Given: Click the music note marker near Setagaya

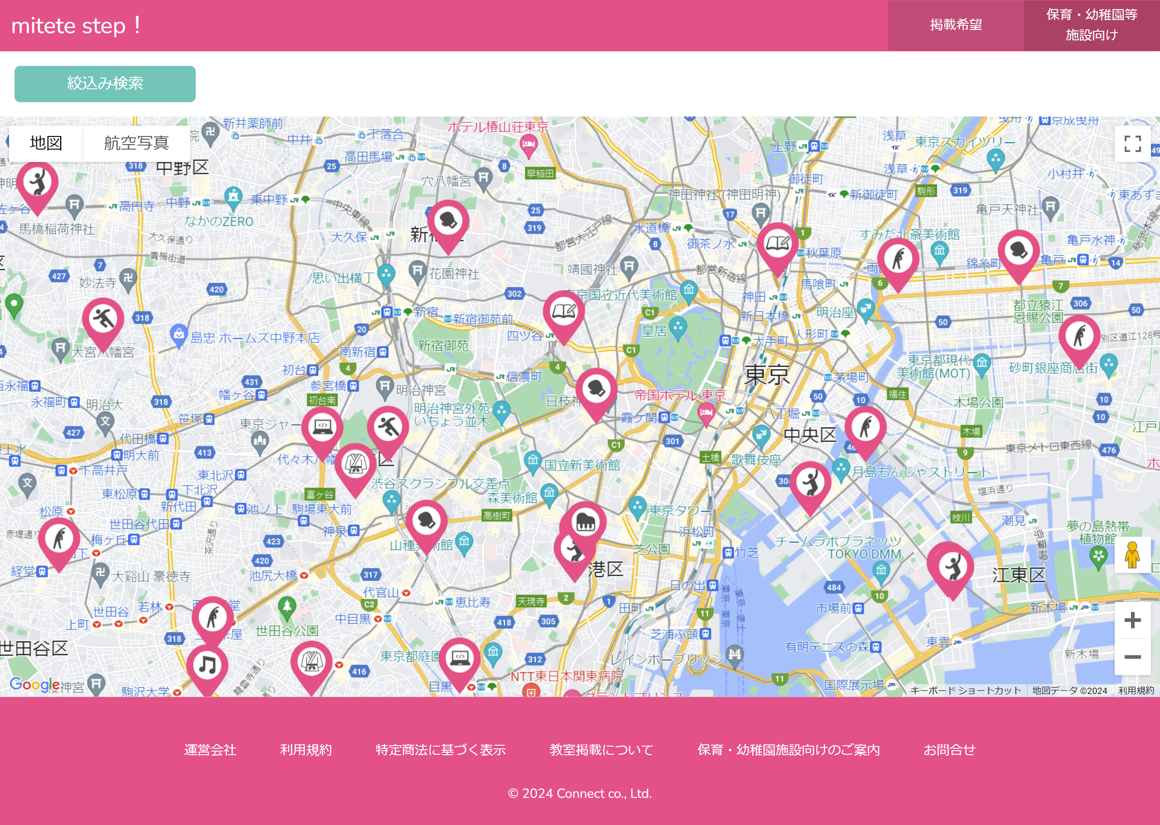Looking at the screenshot, I should pos(207,665).
